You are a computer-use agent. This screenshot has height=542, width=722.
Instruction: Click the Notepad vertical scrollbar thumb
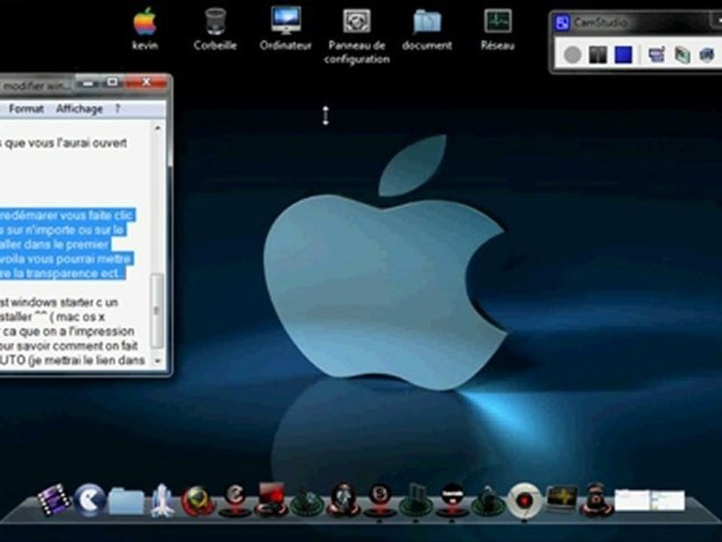click(x=157, y=309)
